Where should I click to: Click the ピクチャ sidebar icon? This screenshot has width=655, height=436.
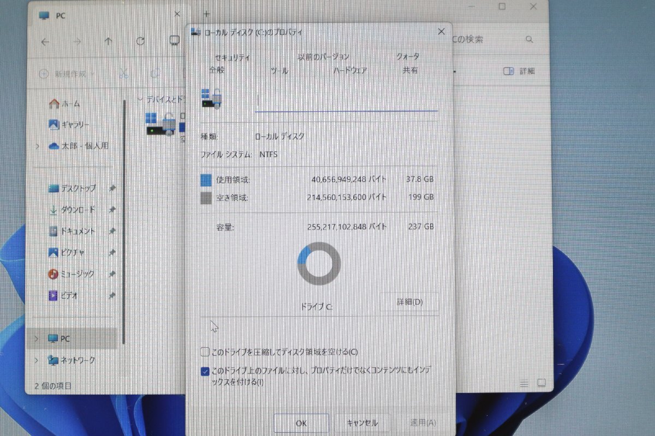point(53,252)
